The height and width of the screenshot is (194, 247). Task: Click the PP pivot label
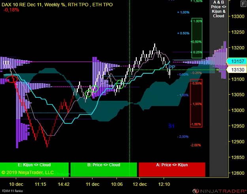[x=172, y=67]
